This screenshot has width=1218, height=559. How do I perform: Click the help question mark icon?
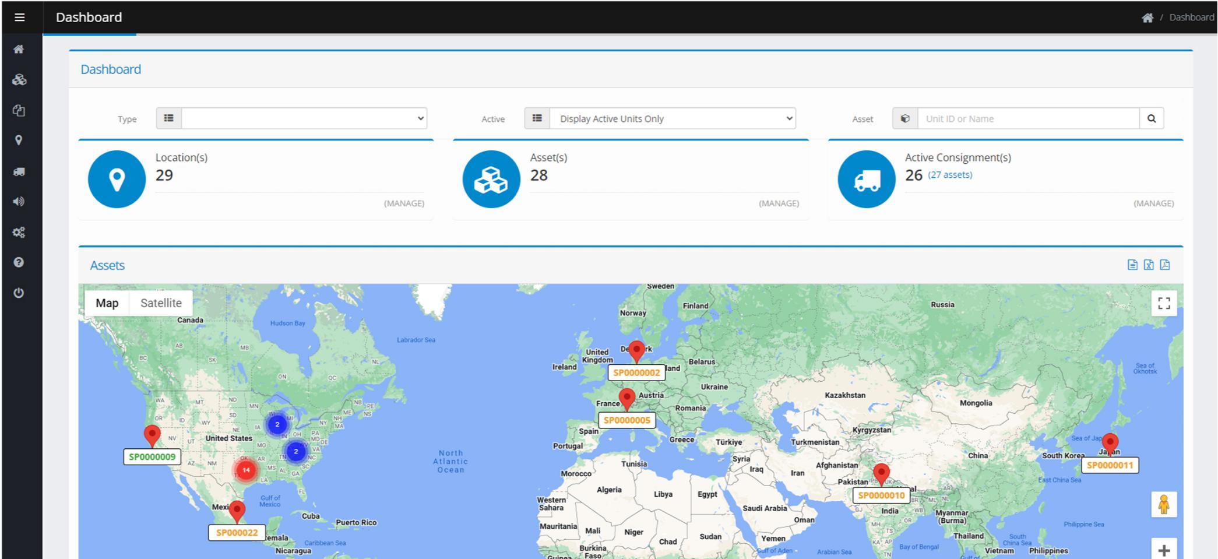pos(19,262)
